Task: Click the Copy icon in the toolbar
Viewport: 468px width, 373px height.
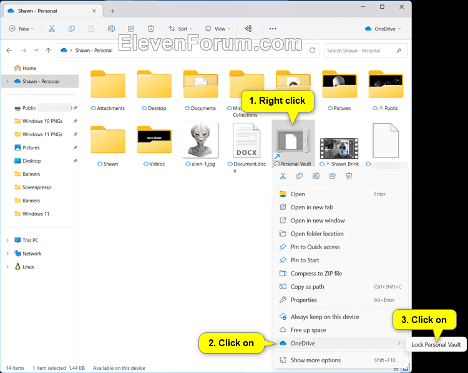Action: tap(72, 29)
